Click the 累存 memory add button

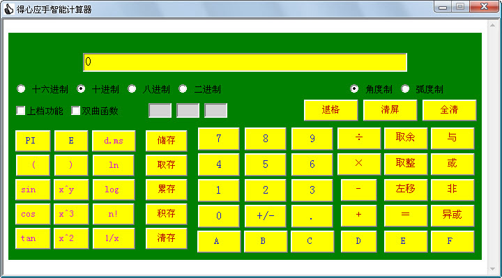(166, 190)
